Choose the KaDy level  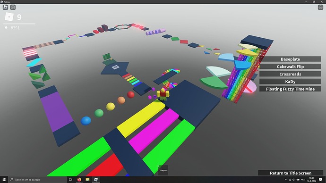290,82
